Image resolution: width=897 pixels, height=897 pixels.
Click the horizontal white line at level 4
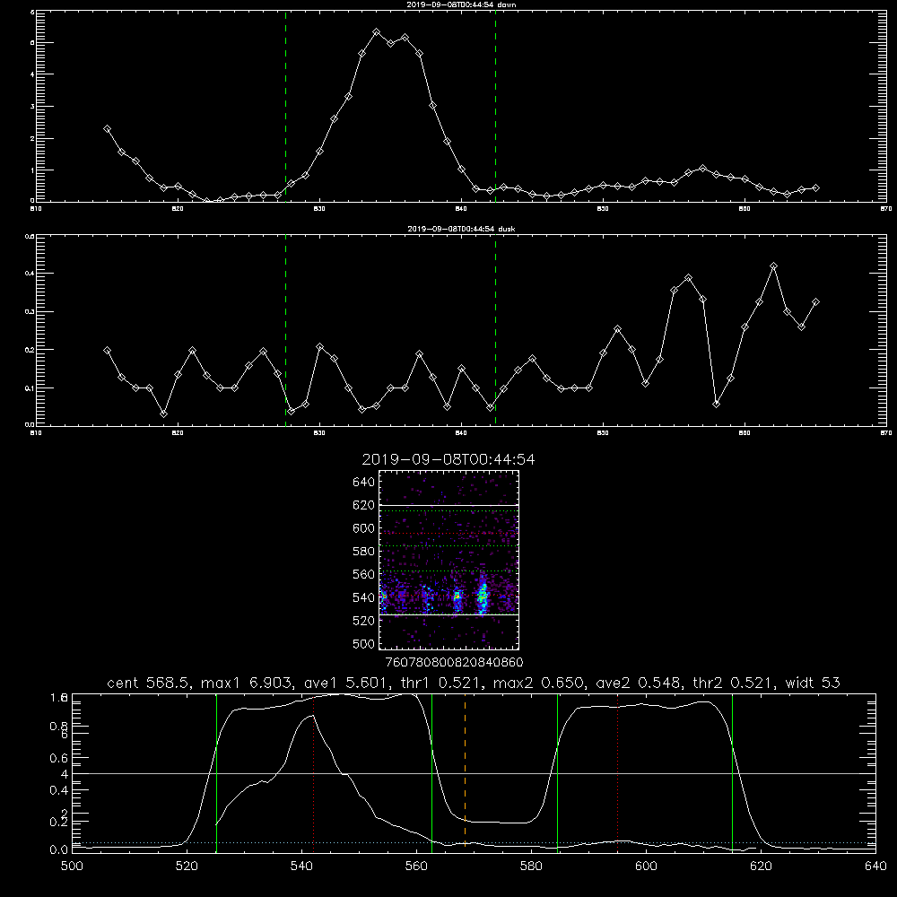point(474,773)
